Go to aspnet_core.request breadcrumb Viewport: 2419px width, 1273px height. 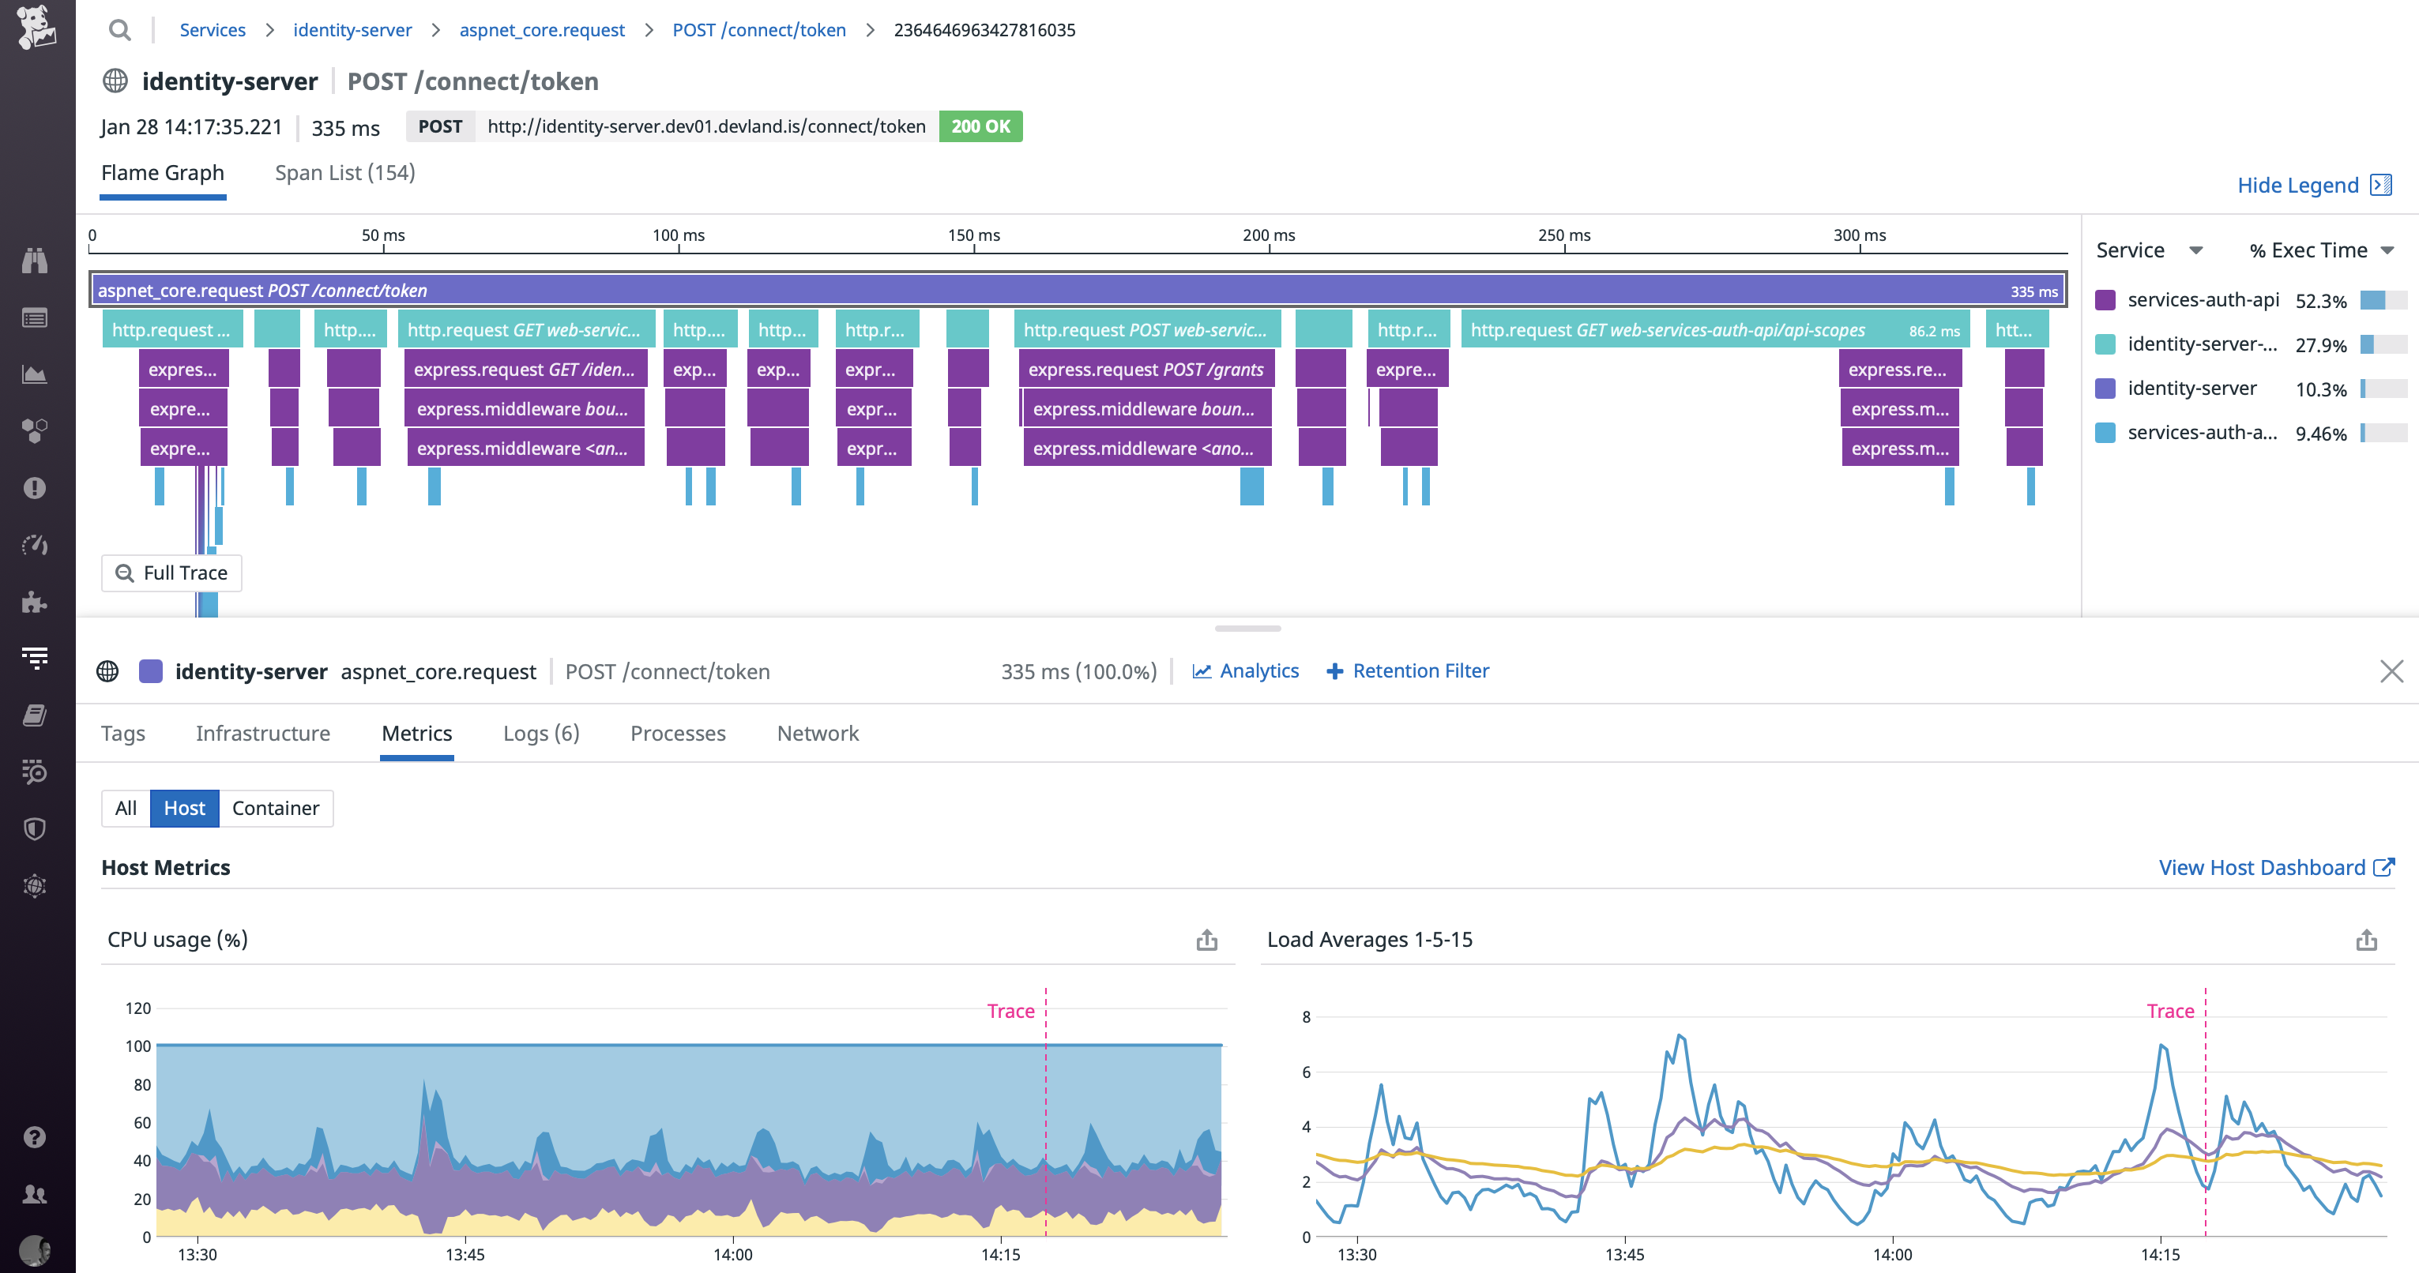click(x=542, y=30)
